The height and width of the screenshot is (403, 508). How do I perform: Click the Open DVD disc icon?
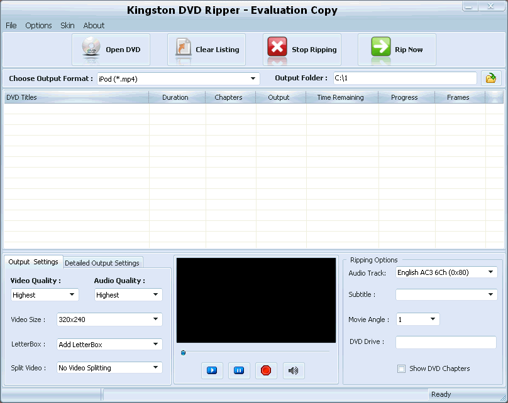(91, 46)
